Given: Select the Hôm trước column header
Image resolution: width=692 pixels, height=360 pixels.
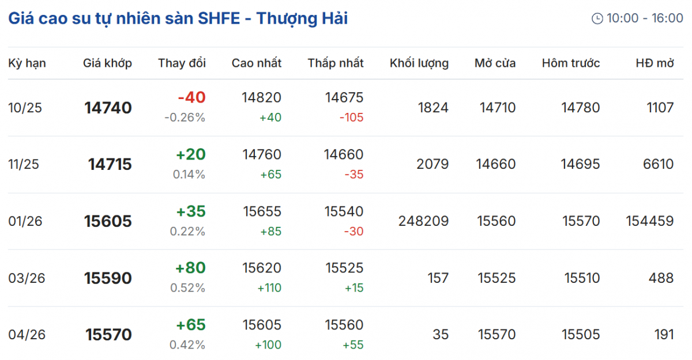Looking at the screenshot, I should point(570,63).
